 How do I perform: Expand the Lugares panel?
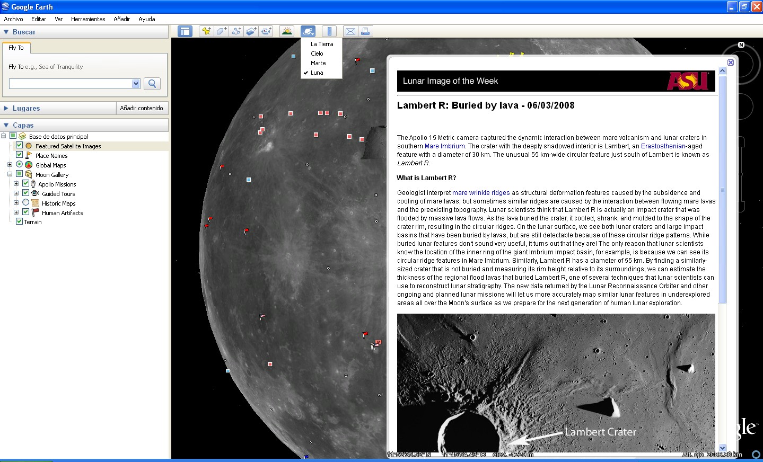tap(6, 108)
